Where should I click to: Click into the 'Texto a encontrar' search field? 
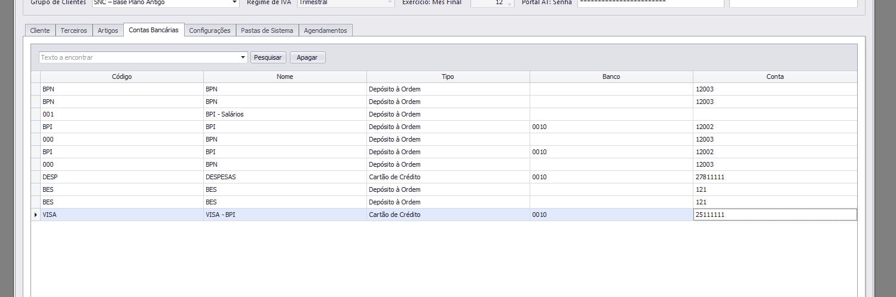(x=137, y=58)
